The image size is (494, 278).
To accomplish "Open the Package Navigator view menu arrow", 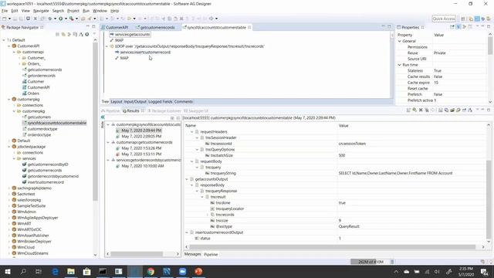I will click(94, 34).
